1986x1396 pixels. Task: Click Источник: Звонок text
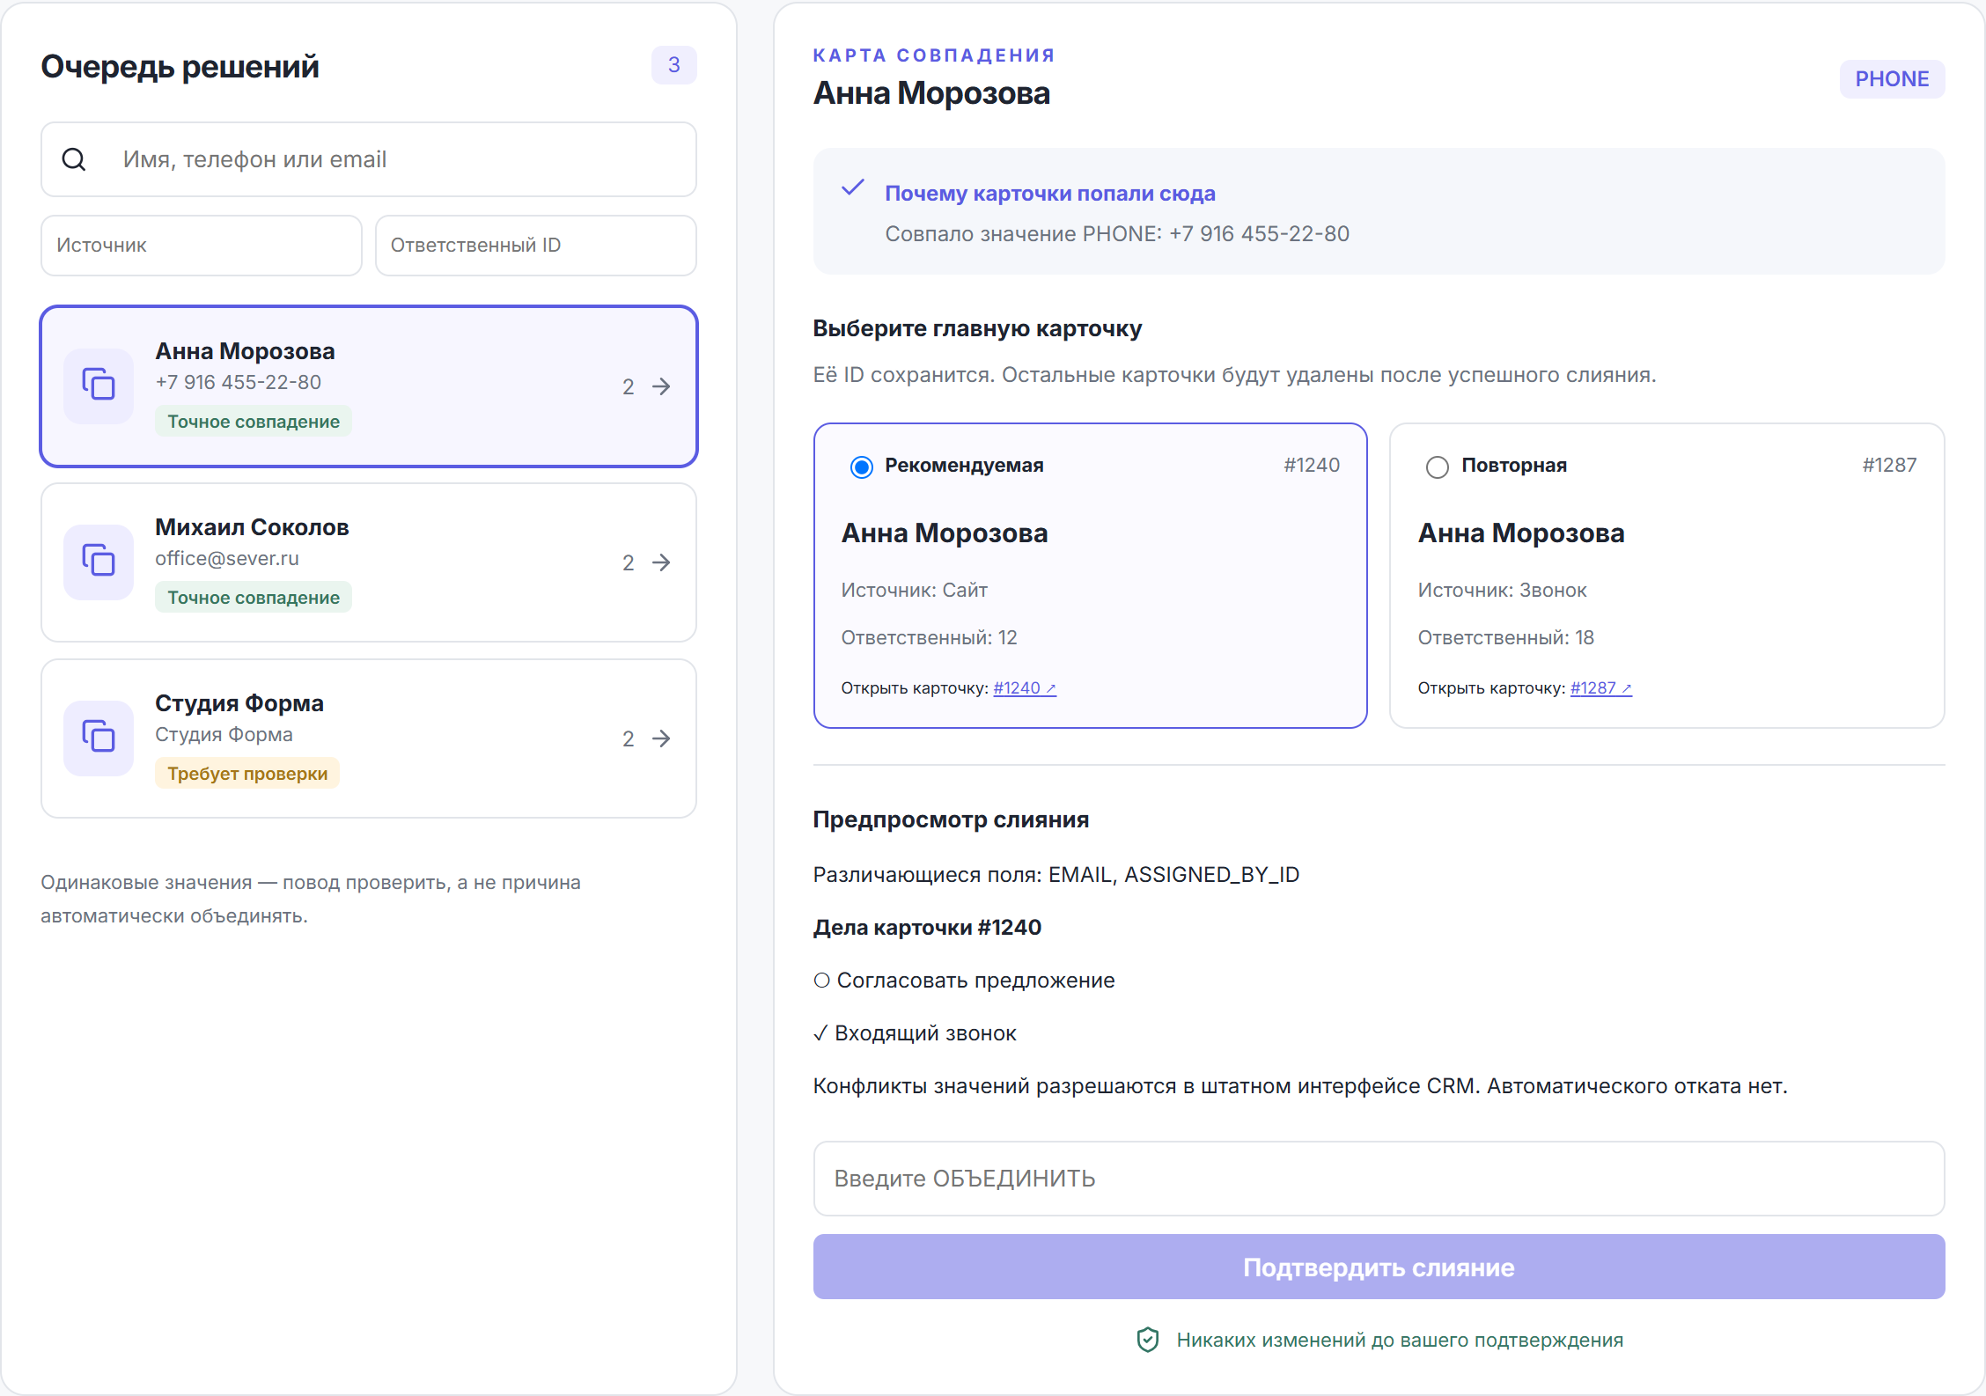point(1502,591)
